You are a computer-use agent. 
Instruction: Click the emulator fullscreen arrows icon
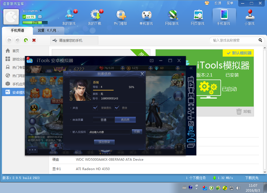click(x=191, y=107)
